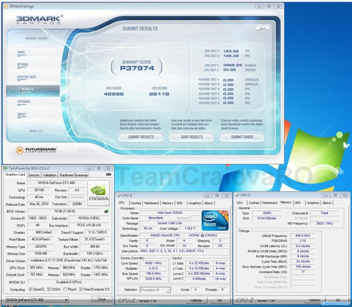Switch to CPU tab in the CPU-Z memory window
This screenshot has height=307, width=352.
240,203
